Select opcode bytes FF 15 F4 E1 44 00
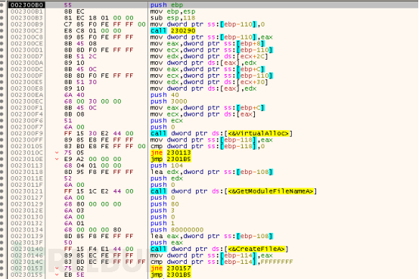Image resolution: width=419 pixels, height=279 pixels. point(98,249)
